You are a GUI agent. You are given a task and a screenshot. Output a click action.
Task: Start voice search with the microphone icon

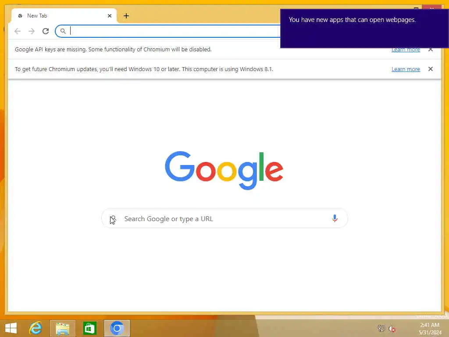coord(335,219)
